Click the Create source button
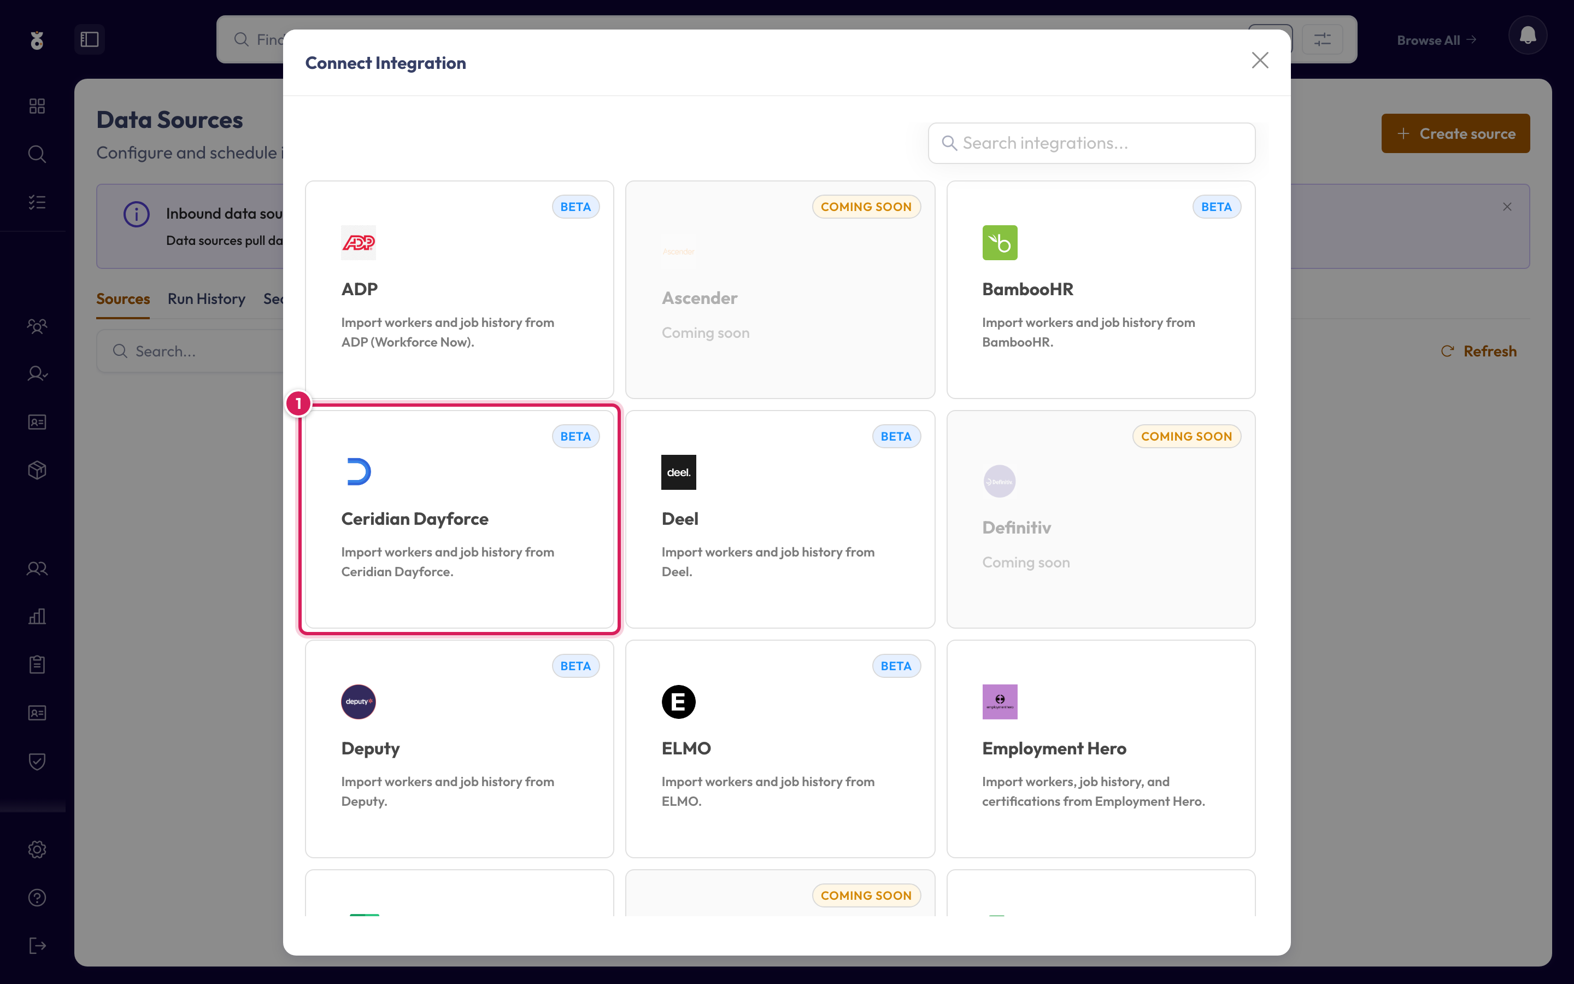 [1455, 133]
